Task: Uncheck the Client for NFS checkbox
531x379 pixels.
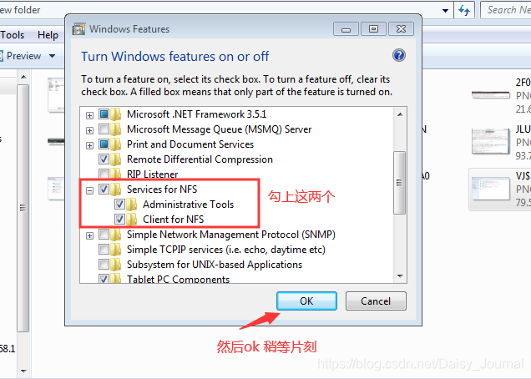Action: [x=119, y=220]
